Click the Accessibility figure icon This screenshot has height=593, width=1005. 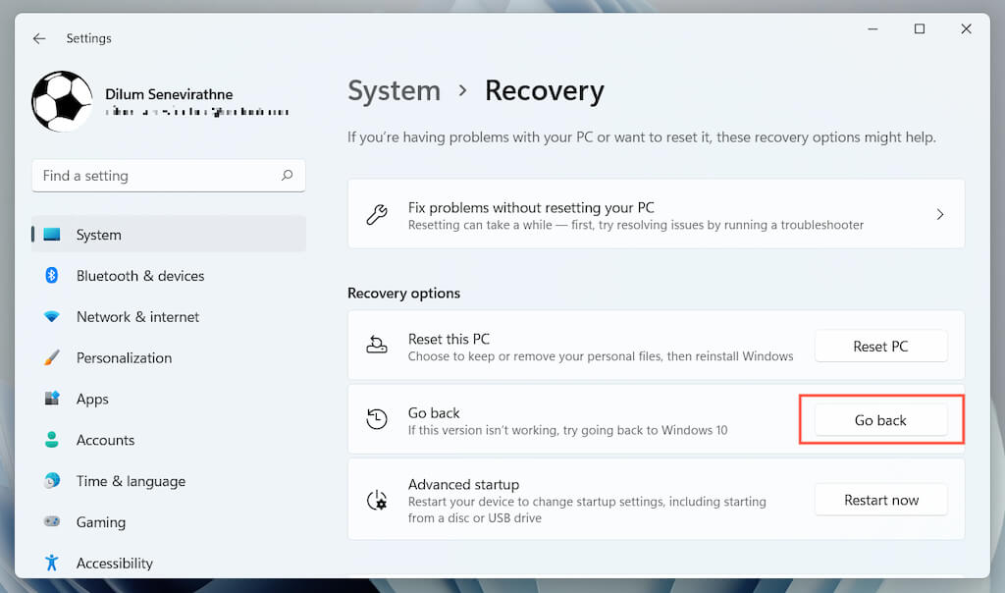tap(52, 563)
